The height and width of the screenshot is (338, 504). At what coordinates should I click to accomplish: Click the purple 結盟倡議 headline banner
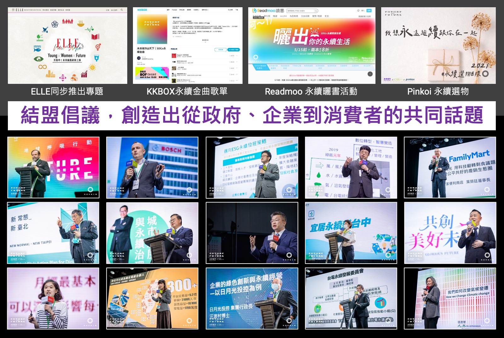(252, 115)
